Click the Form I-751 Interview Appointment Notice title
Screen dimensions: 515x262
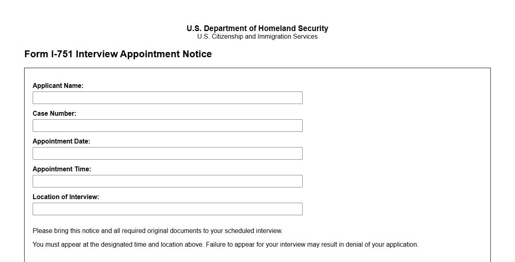coord(118,54)
